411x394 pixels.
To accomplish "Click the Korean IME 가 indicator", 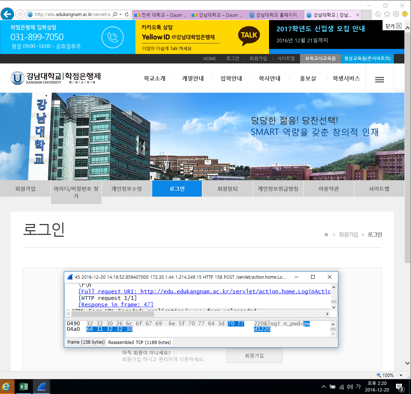I will [358, 386].
